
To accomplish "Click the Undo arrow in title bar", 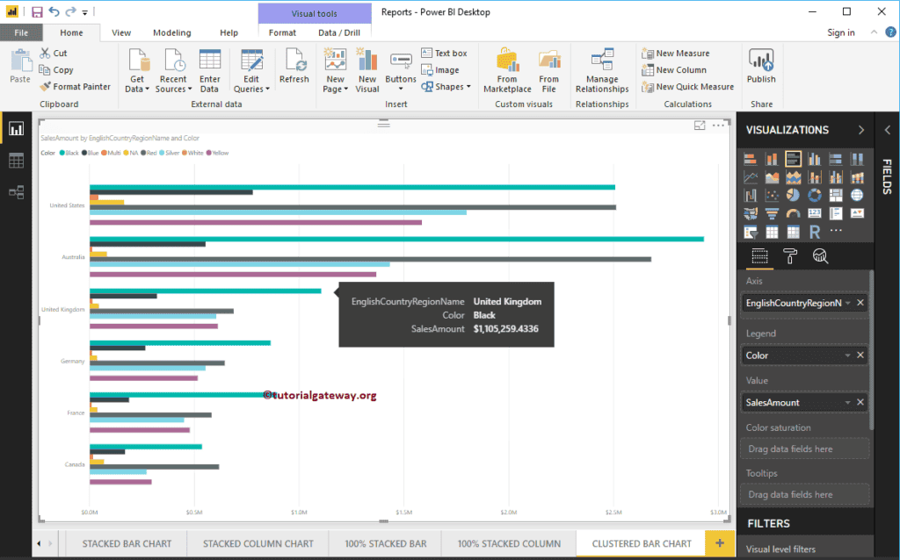I will 54,12.
